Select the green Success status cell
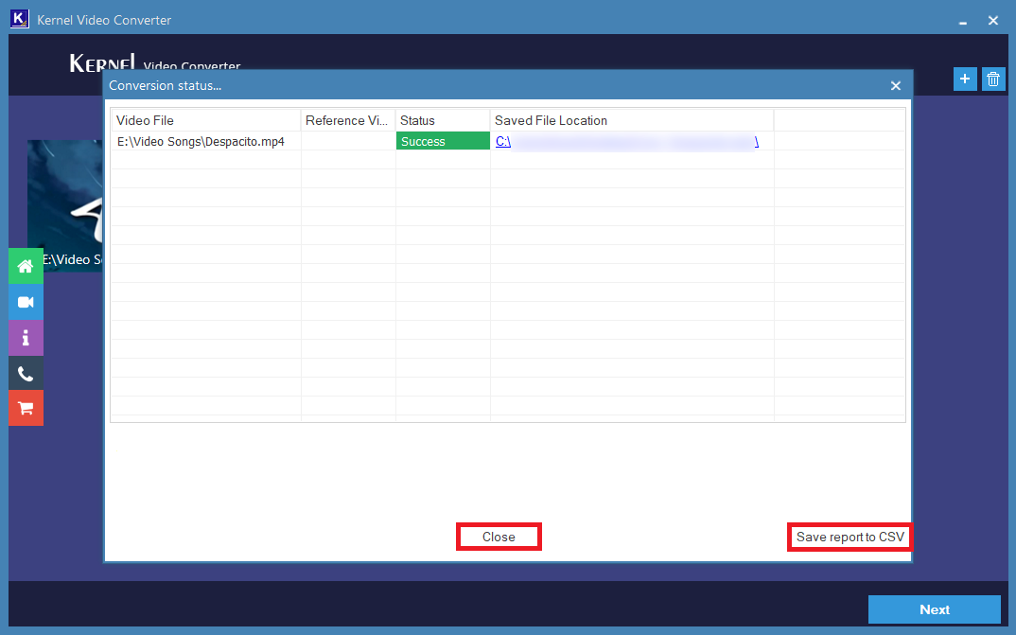Screen dimensions: 1016x635 tap(443, 141)
